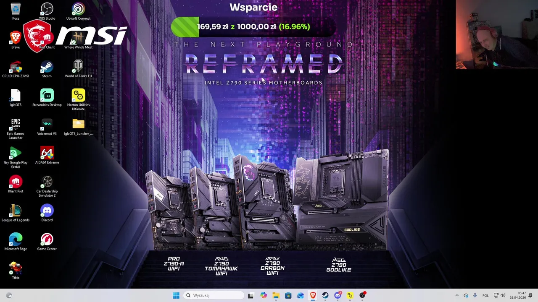Open the network and volume quick settings
538x302 pixels.
pyautogui.click(x=499, y=295)
